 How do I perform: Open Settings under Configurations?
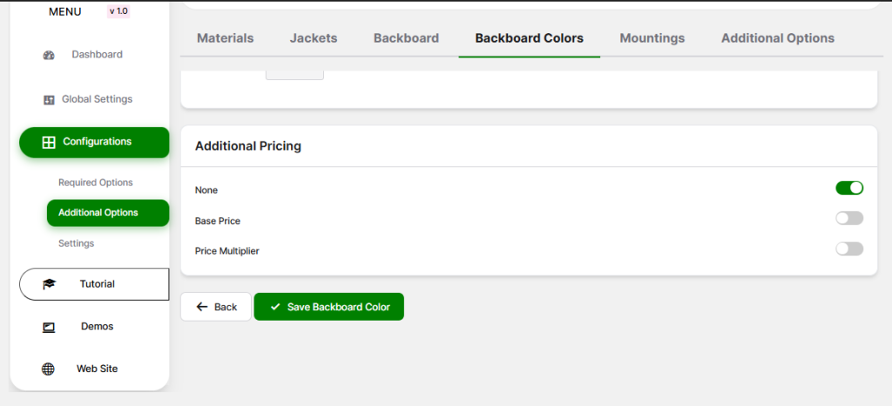point(76,243)
